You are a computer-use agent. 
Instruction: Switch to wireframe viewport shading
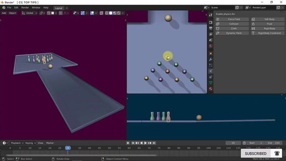pyautogui.click(x=107, y=13)
